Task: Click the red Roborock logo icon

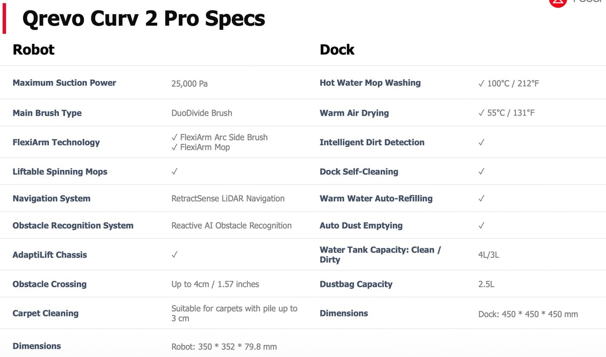Action: coord(558,3)
